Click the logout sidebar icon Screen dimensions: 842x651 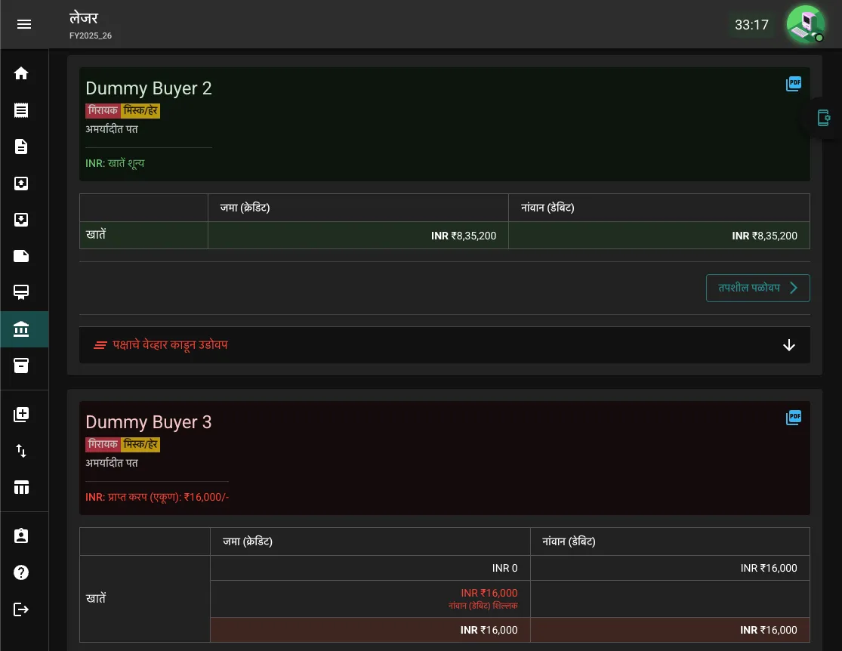tap(21, 609)
